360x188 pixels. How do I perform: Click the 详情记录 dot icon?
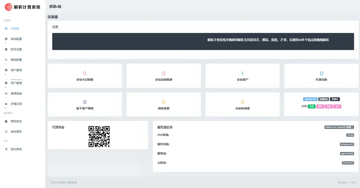[6, 104]
